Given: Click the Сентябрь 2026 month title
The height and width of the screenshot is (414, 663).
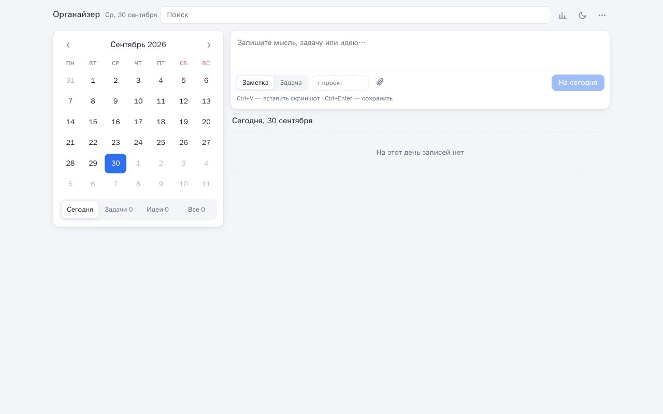Looking at the screenshot, I should point(138,45).
